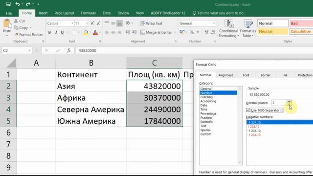313x176 pixels.
Task: Click Tell me what you want to do
Action: pyautogui.click(x=219, y=13)
